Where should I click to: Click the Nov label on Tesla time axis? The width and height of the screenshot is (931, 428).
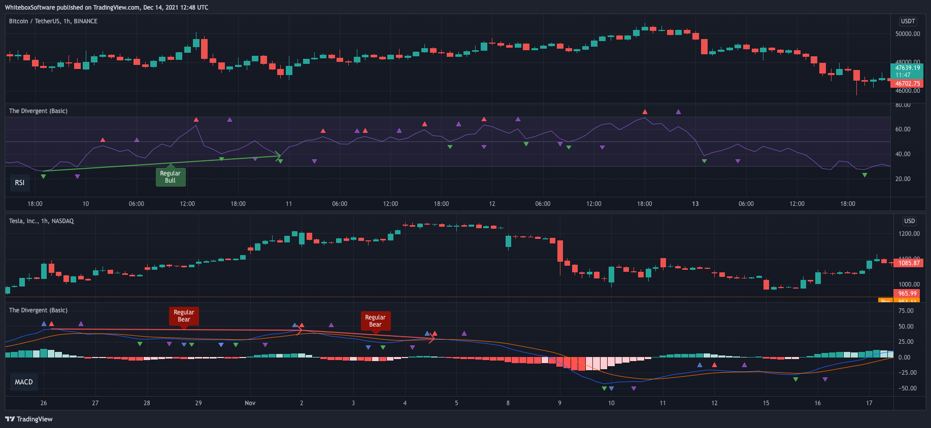tap(250, 403)
